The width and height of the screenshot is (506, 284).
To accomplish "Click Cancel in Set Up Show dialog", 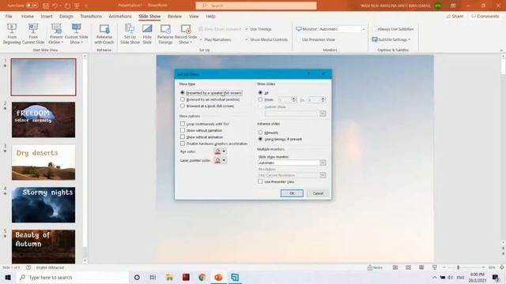I will pos(318,193).
